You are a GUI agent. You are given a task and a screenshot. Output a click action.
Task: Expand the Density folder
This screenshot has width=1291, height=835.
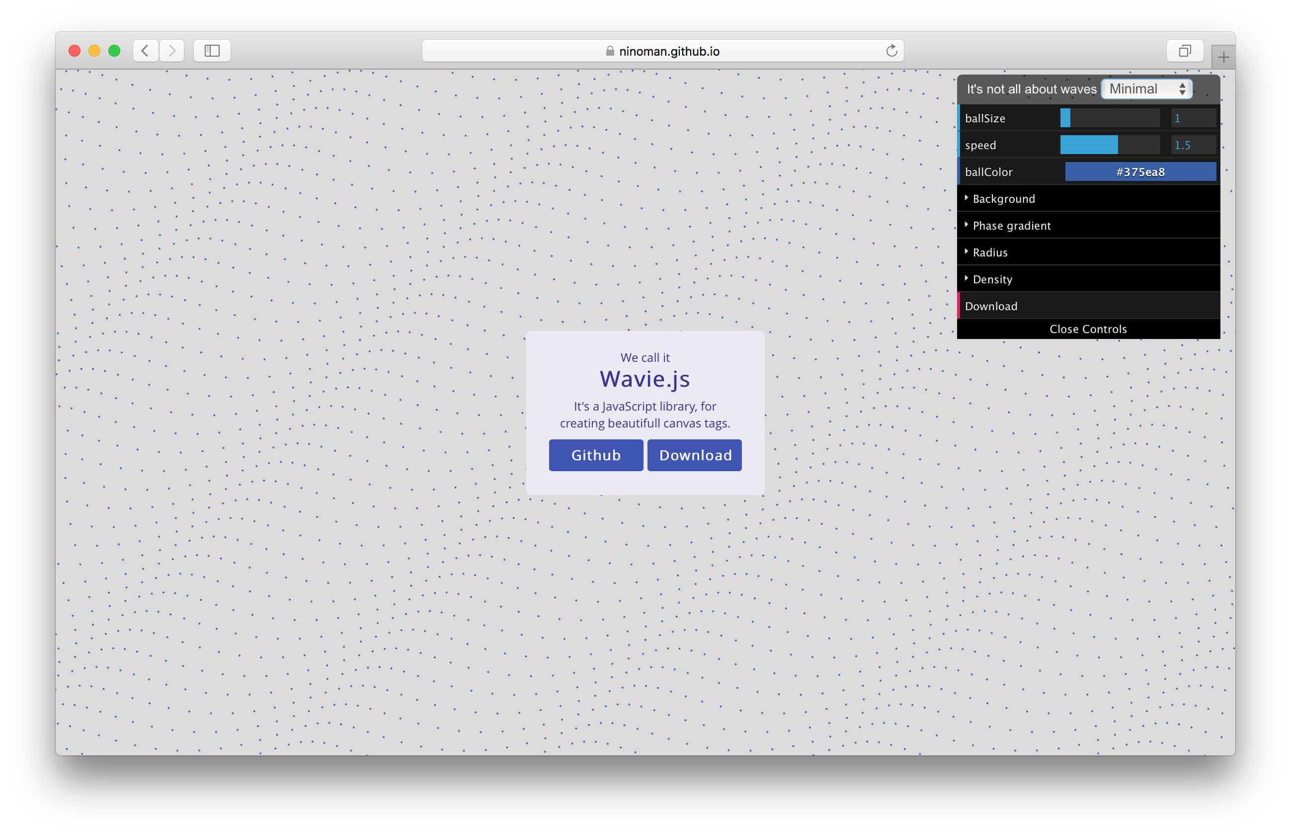pos(992,279)
